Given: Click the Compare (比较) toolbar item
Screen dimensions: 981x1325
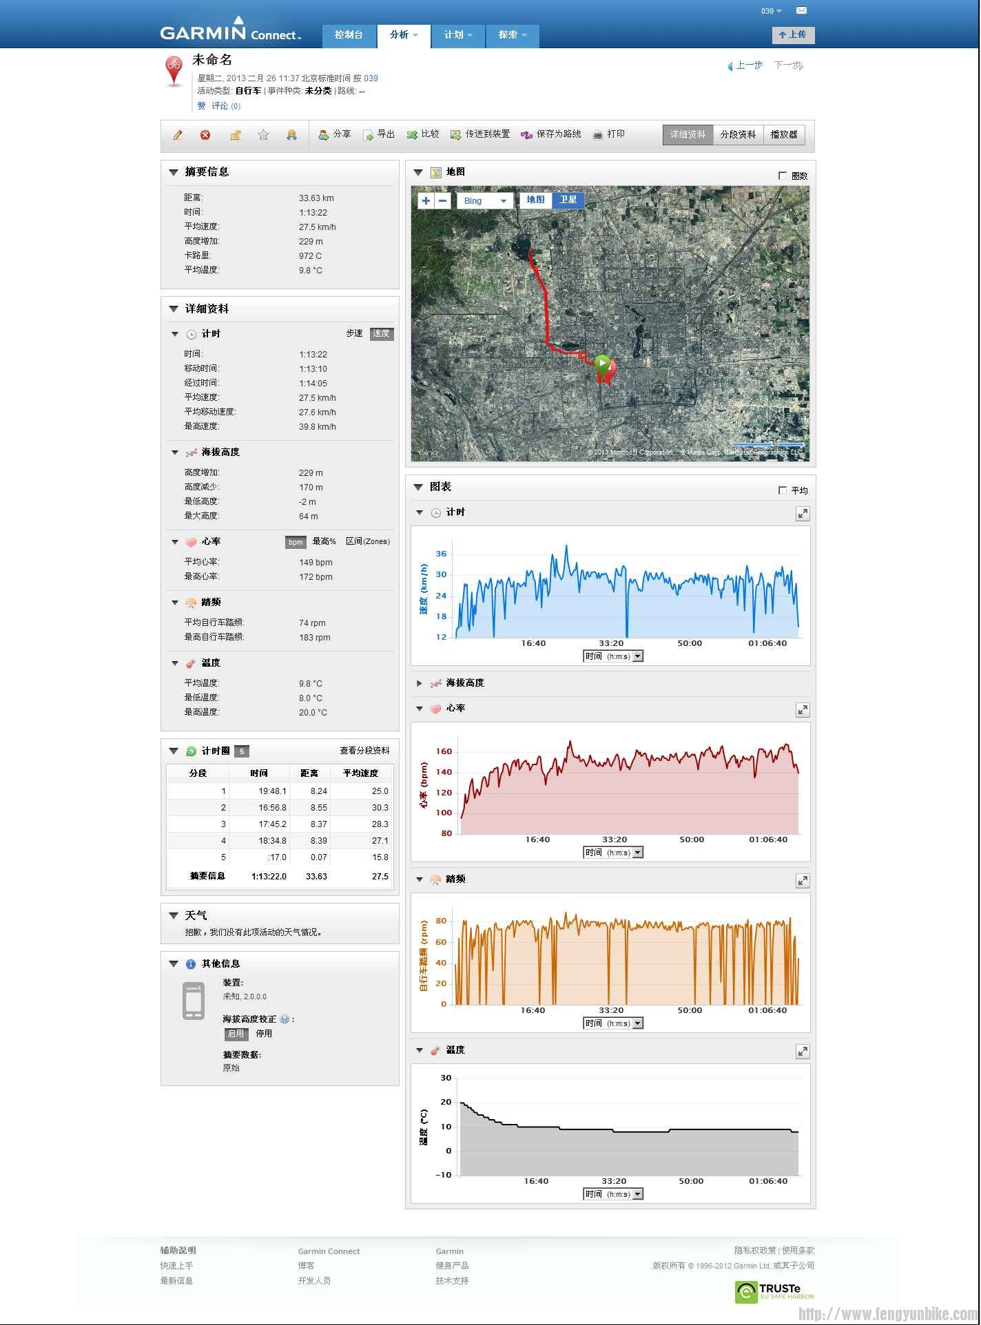Looking at the screenshot, I should point(423,134).
